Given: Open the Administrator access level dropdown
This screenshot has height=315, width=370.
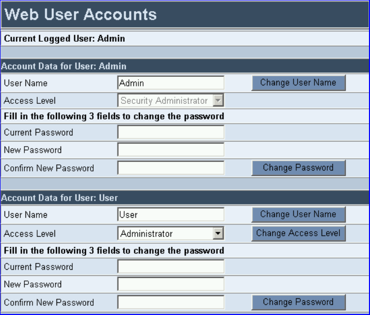Looking at the screenshot, I should 170,234.
